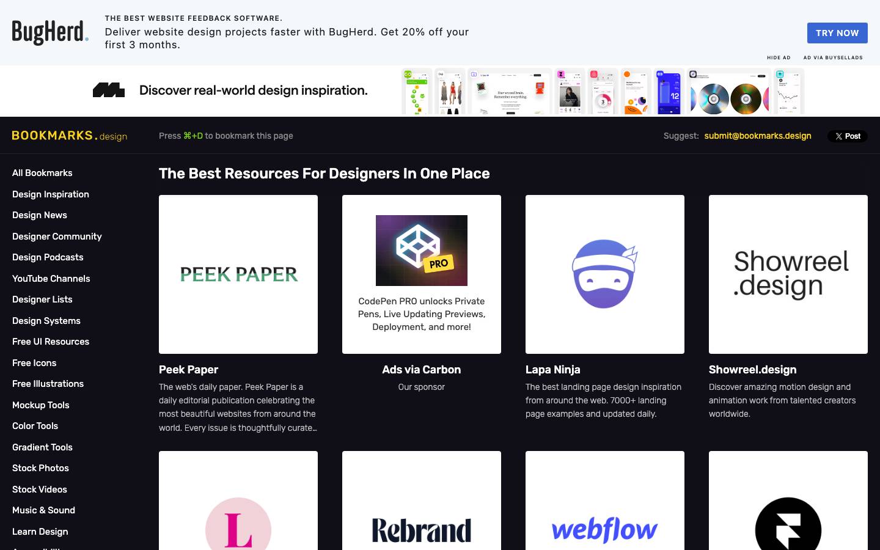This screenshot has width=880, height=550.
Task: Select Free Icons category
Action: (x=34, y=363)
